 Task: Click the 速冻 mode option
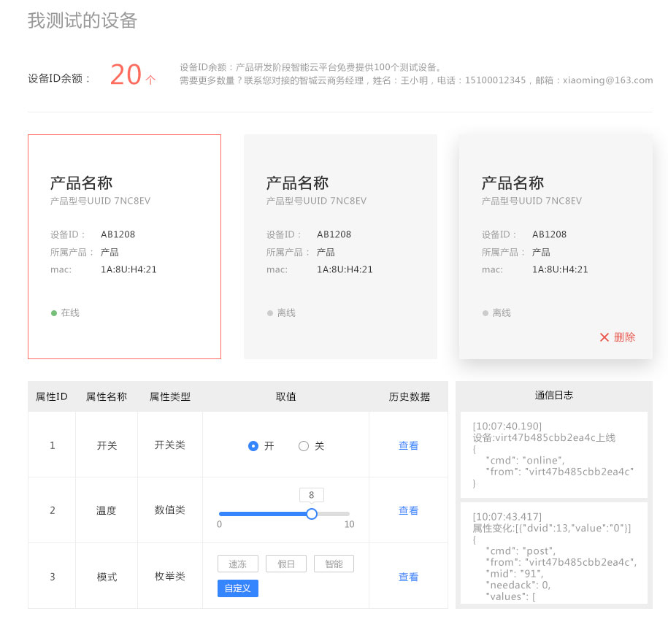pyautogui.click(x=237, y=563)
